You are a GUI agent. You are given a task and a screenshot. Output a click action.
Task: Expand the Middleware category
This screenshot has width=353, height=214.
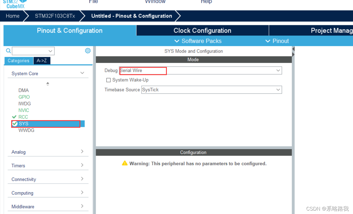coord(48,207)
